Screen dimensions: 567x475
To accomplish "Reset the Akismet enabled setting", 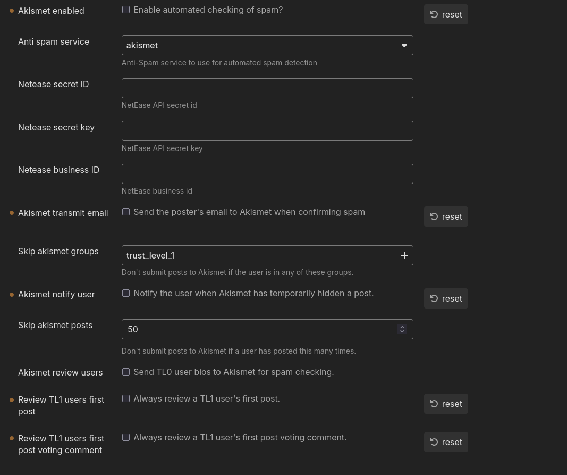I will point(446,14).
